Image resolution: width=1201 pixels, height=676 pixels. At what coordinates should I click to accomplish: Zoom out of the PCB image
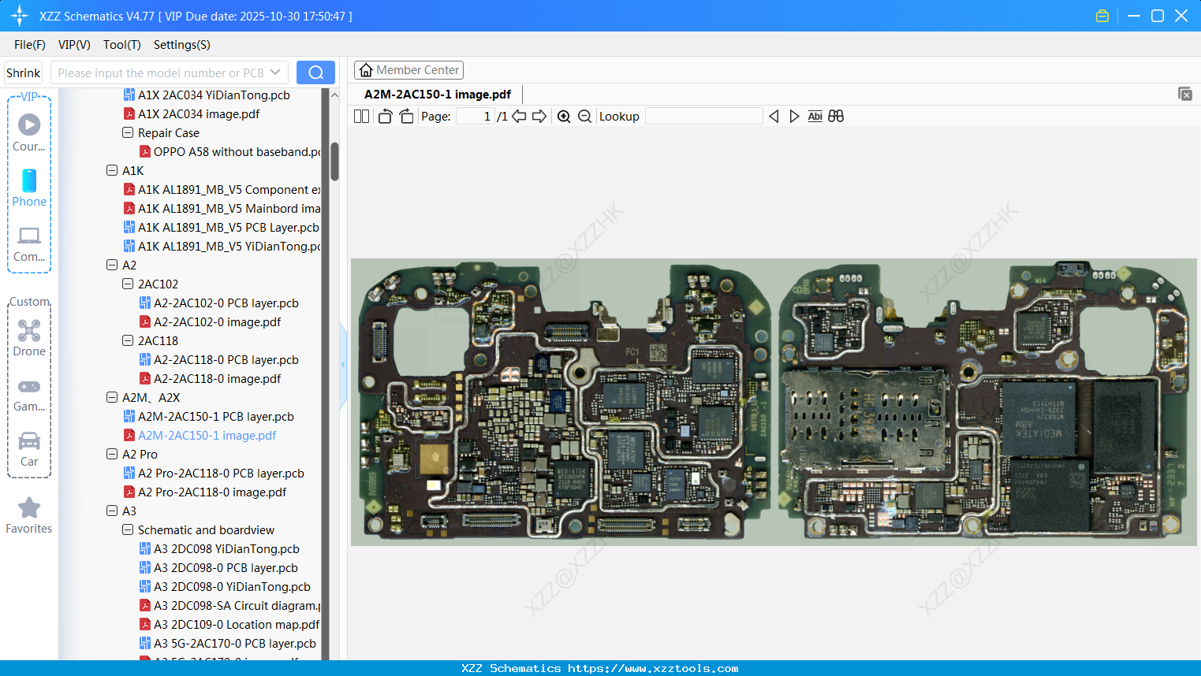(584, 116)
